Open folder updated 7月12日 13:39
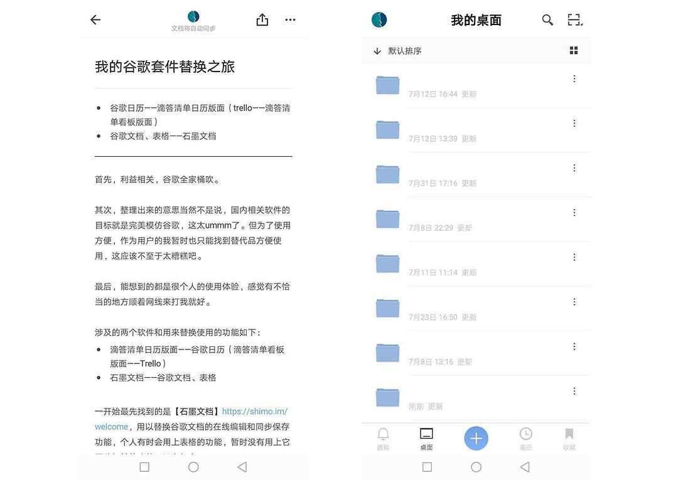Screen dimensions: 678x480 (476, 130)
